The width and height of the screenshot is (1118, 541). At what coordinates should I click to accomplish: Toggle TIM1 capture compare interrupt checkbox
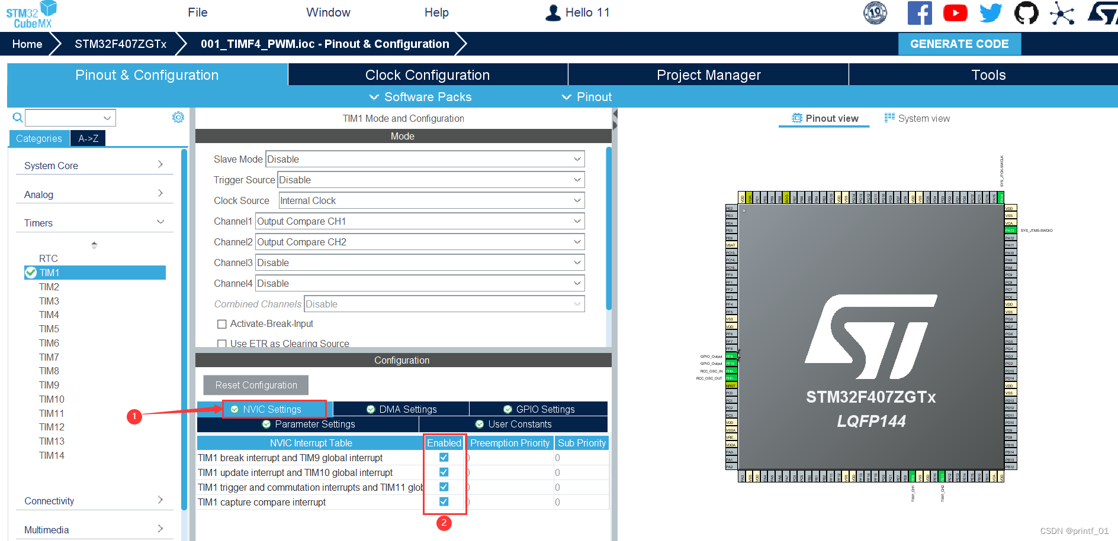click(x=444, y=501)
